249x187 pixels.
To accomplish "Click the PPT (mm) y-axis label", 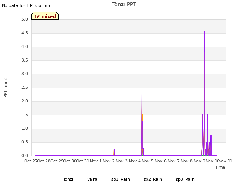I will coord(5,88).
